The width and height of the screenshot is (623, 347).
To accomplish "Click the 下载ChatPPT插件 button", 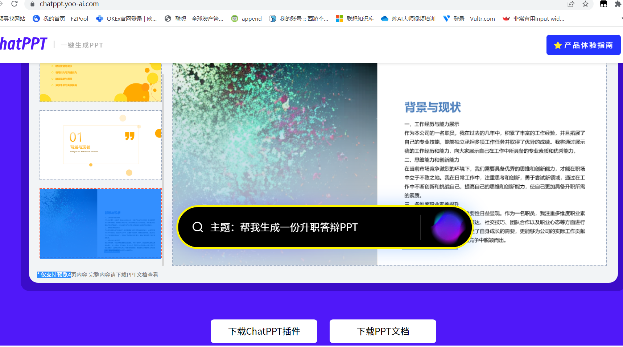I will pos(264,331).
